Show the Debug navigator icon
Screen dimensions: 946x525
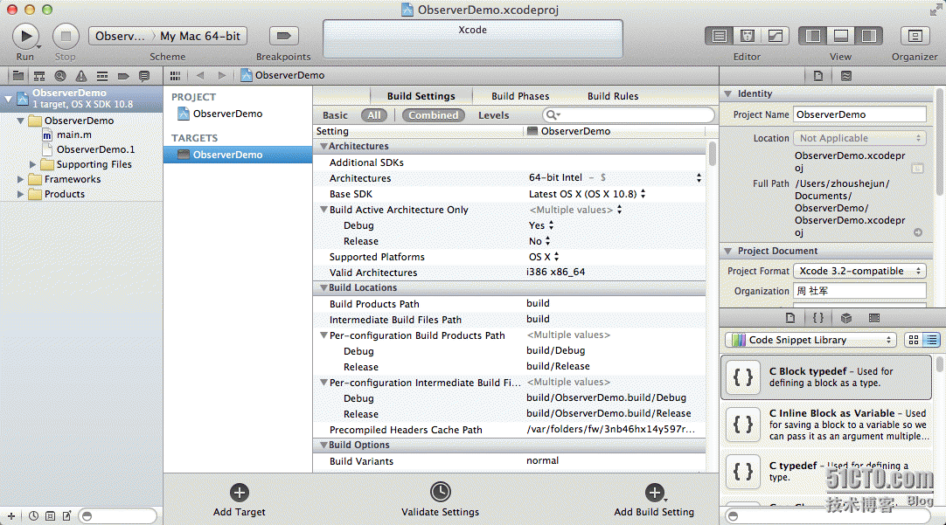pos(102,76)
